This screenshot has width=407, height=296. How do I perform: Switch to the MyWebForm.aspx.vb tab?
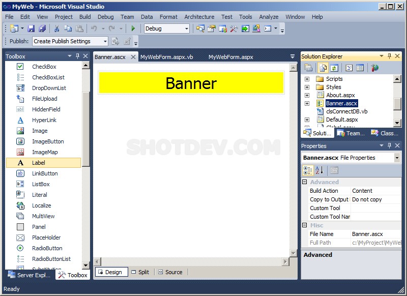[x=166, y=57]
